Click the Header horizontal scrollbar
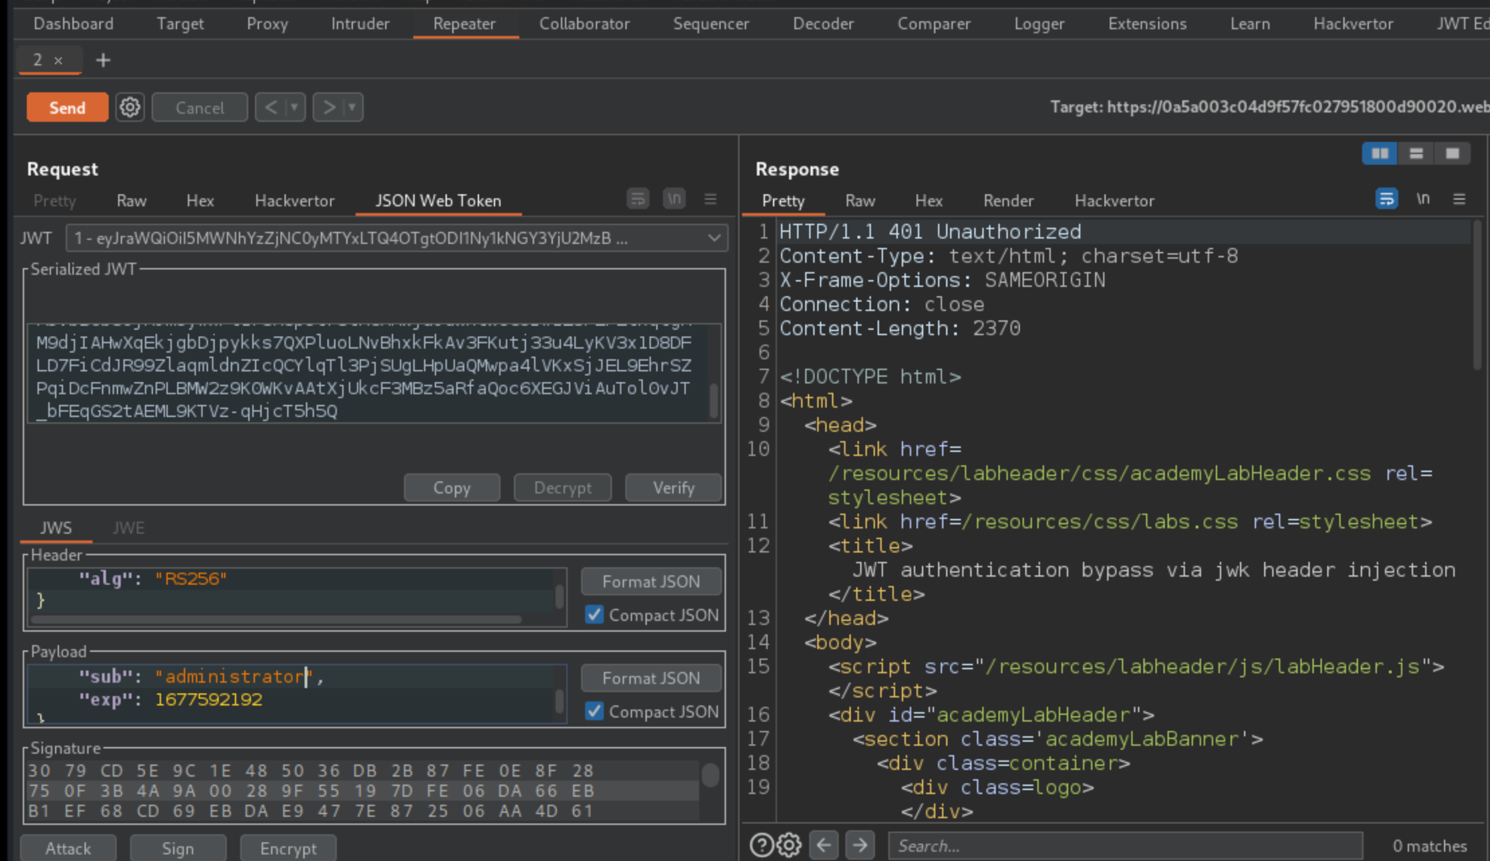This screenshot has width=1490, height=861. (x=277, y=619)
